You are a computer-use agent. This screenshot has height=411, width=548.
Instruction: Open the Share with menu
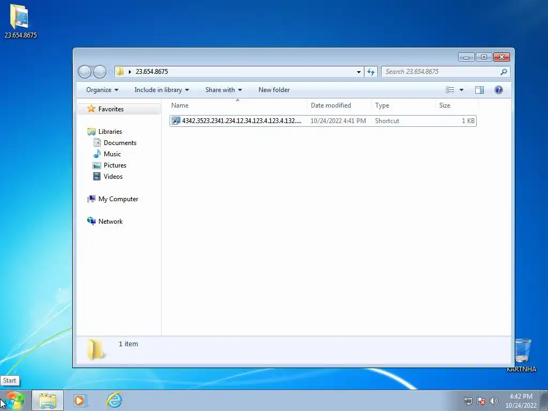223,90
